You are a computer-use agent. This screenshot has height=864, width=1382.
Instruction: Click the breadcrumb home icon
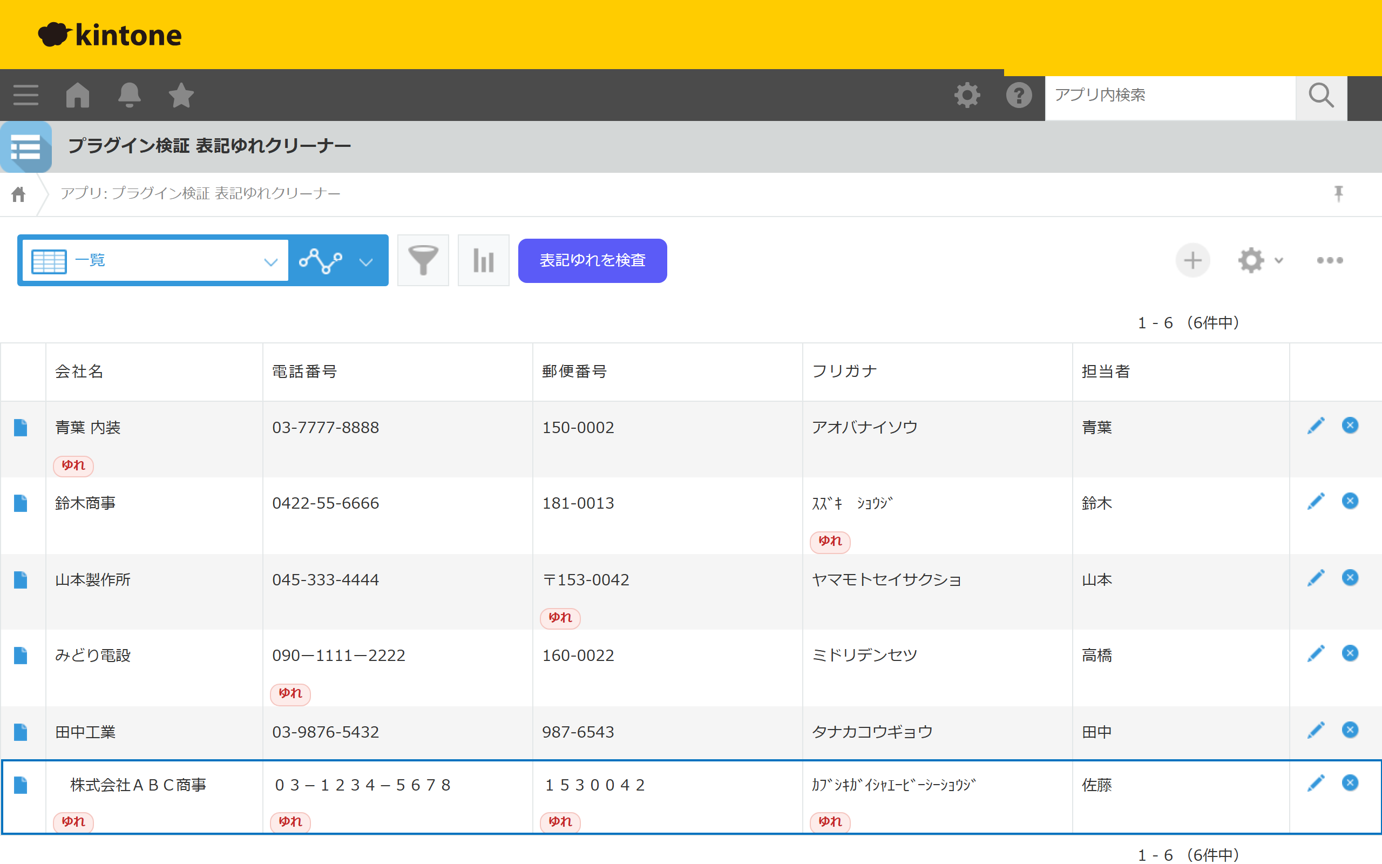[x=18, y=194]
